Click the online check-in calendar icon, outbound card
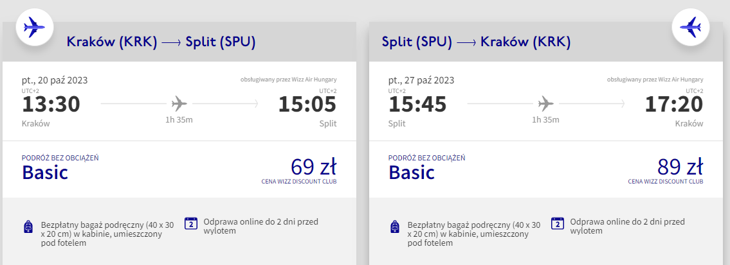Screen dimensions: 730x265 click(x=191, y=223)
